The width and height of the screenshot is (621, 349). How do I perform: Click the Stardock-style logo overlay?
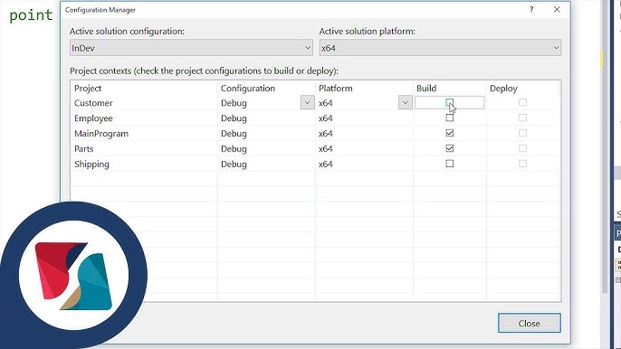(73, 276)
